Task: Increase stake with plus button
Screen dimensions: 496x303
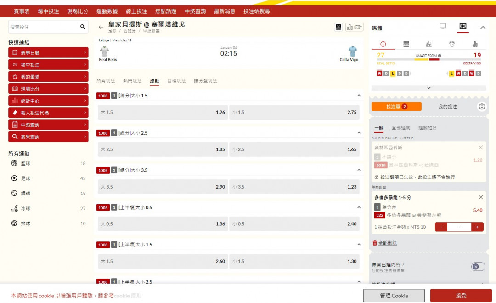Action: coord(477,227)
